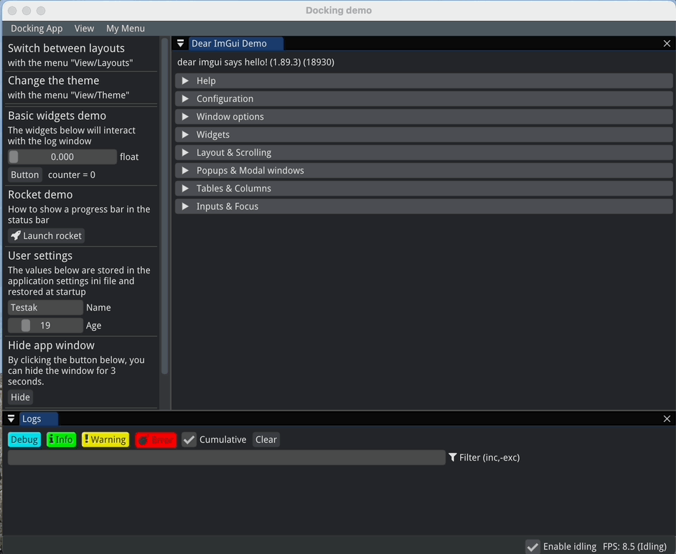Click the 'Hide app window' heading
Image resolution: width=676 pixels, height=554 pixels.
51,345
